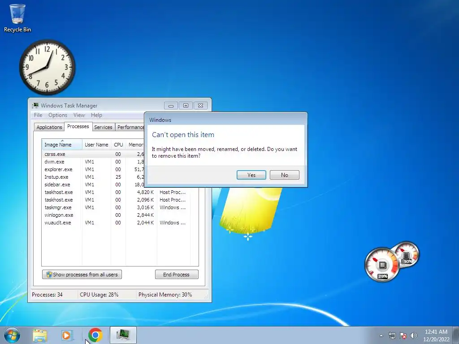This screenshot has width=459, height=344.
Task: Open the Recycle Bin desktop icon
Action: [x=17, y=18]
